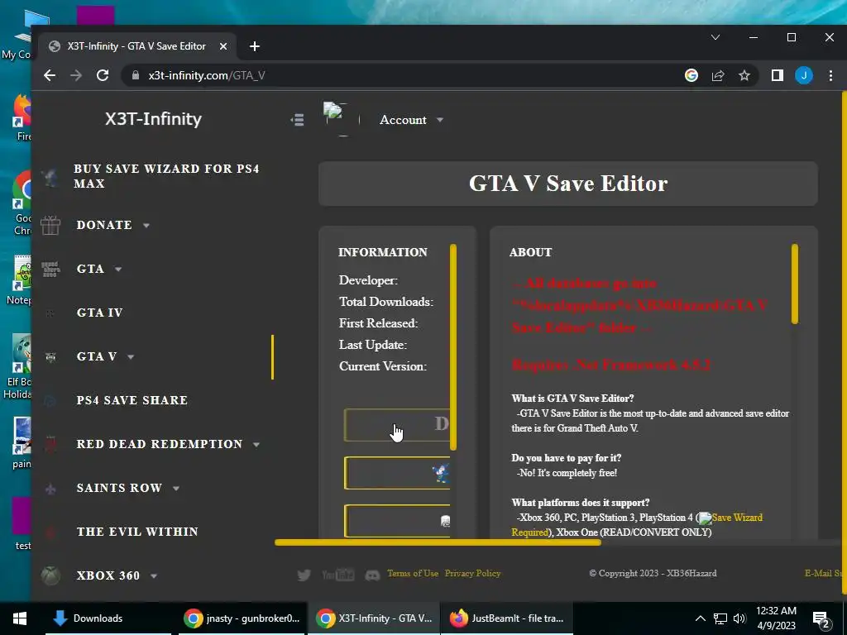Open the Terms of Use link
The width and height of the screenshot is (847, 635).
pos(413,574)
